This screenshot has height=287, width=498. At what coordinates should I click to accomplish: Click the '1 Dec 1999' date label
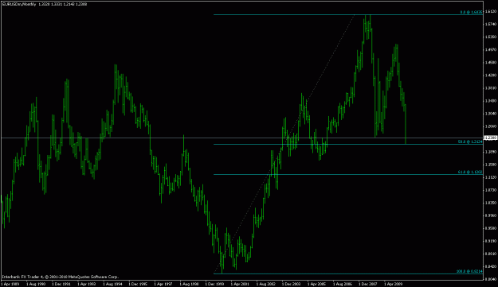(x=214, y=284)
